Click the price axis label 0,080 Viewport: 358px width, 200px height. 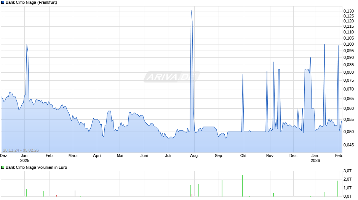pos(348,73)
